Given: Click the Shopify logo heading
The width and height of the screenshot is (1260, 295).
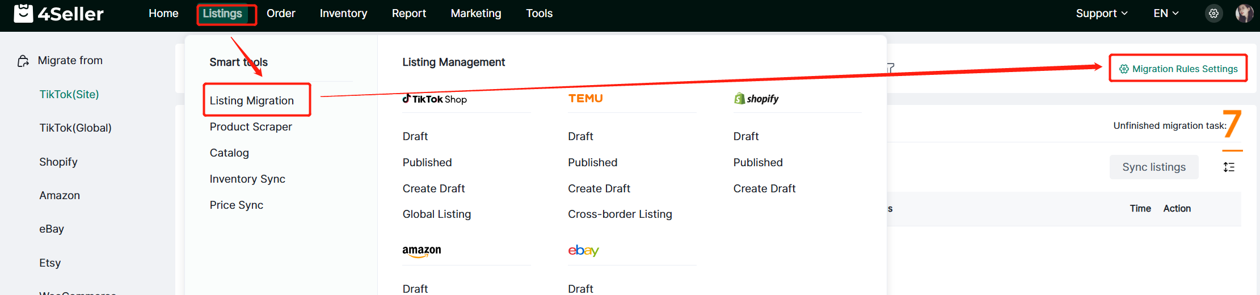Looking at the screenshot, I should pos(756,99).
